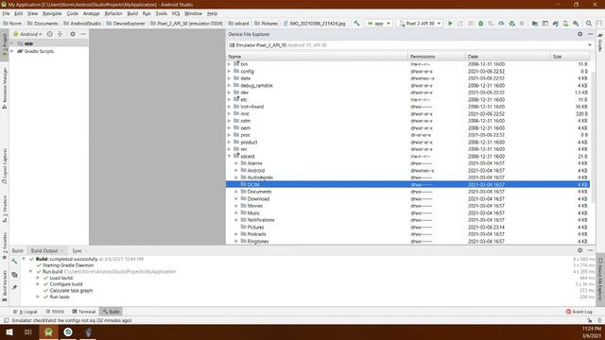Open the Pixel 2 API 30 device dropdown
Screen dimensions: 605x340
(420, 24)
